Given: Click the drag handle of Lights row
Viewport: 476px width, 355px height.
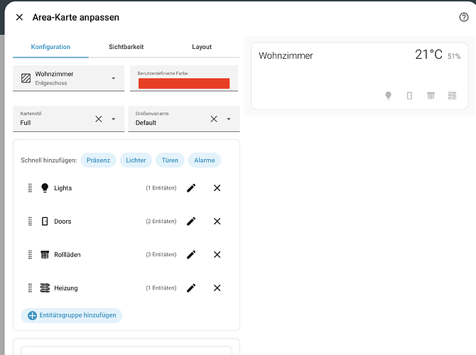Looking at the screenshot, I should 30,188.
